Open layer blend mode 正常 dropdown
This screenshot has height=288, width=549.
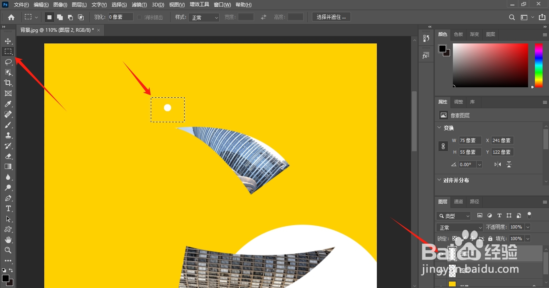[x=460, y=227]
